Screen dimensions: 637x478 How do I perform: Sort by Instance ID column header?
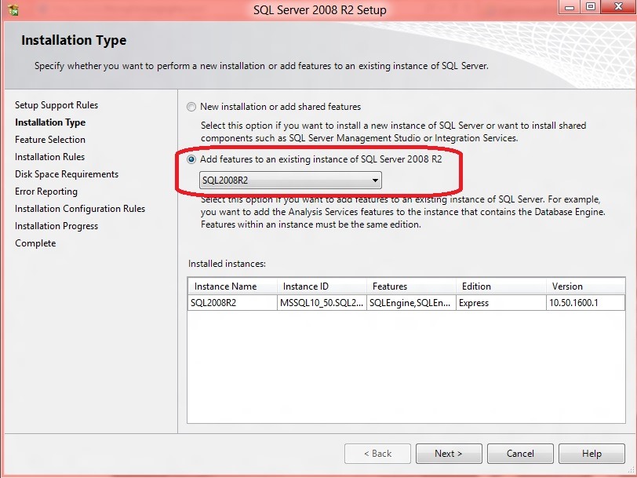[x=322, y=286]
